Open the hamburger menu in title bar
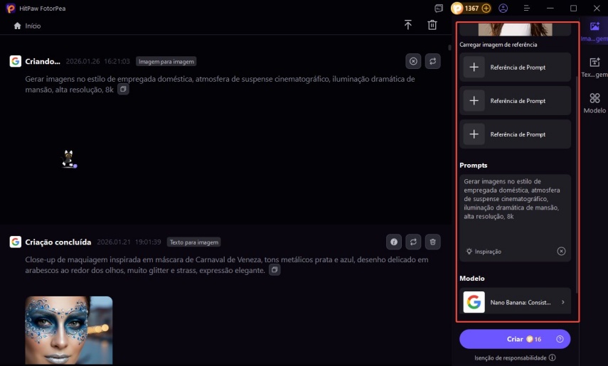 tap(526, 8)
